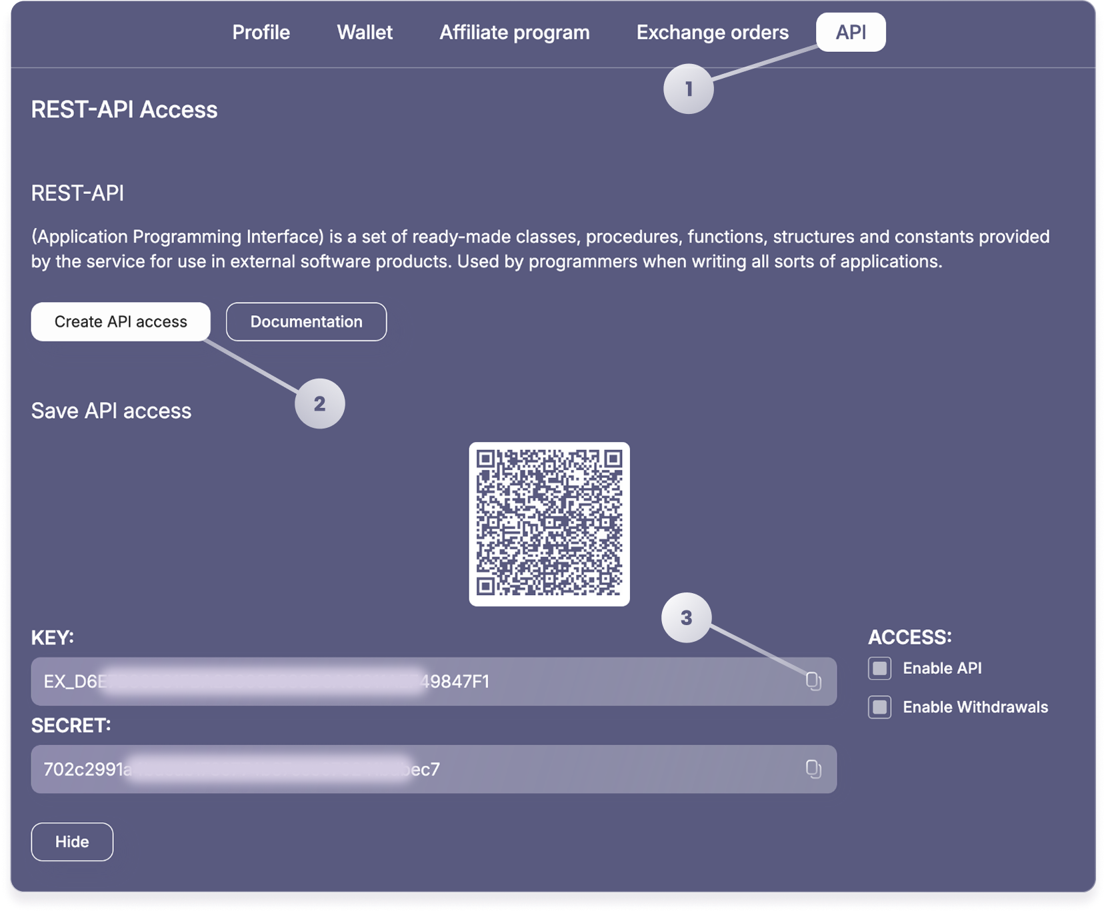Switch to the Wallet tab
Screen dimensions: 1106x913
[x=365, y=32]
